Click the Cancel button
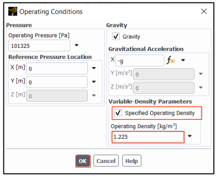Screen dimensions: 219x177 coord(106,161)
